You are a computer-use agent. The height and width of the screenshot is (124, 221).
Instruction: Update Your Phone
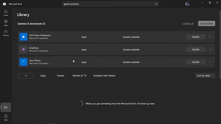point(196,62)
